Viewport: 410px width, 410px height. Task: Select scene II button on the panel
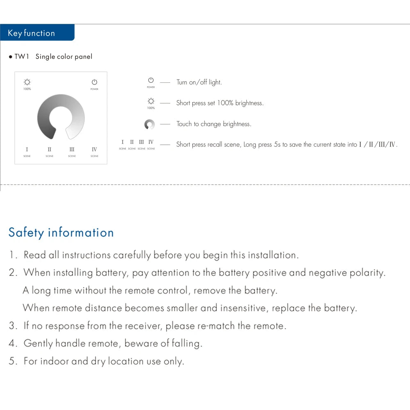coord(50,152)
